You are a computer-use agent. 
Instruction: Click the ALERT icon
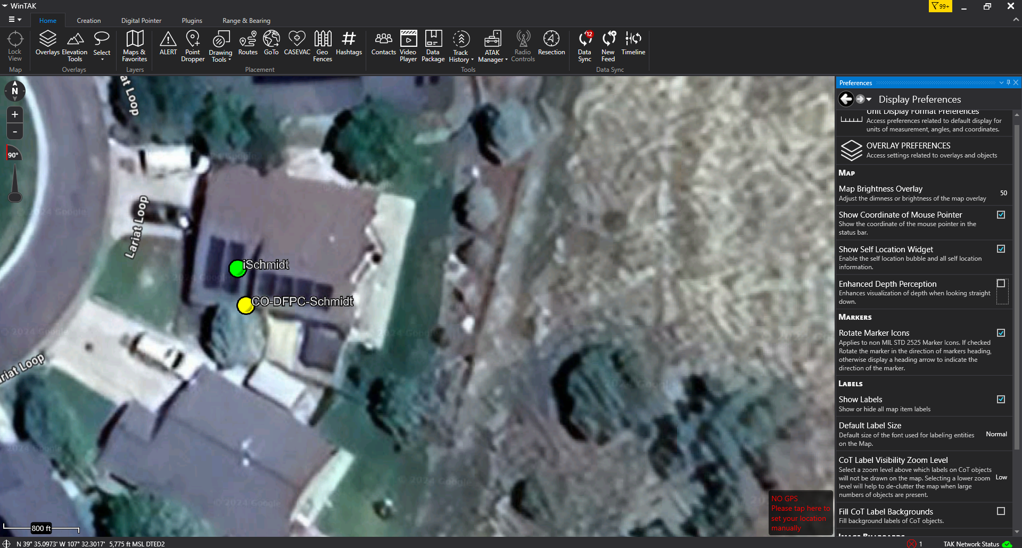pyautogui.click(x=168, y=43)
